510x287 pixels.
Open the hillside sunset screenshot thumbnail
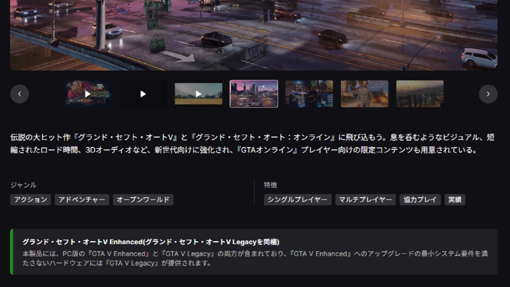(420, 94)
